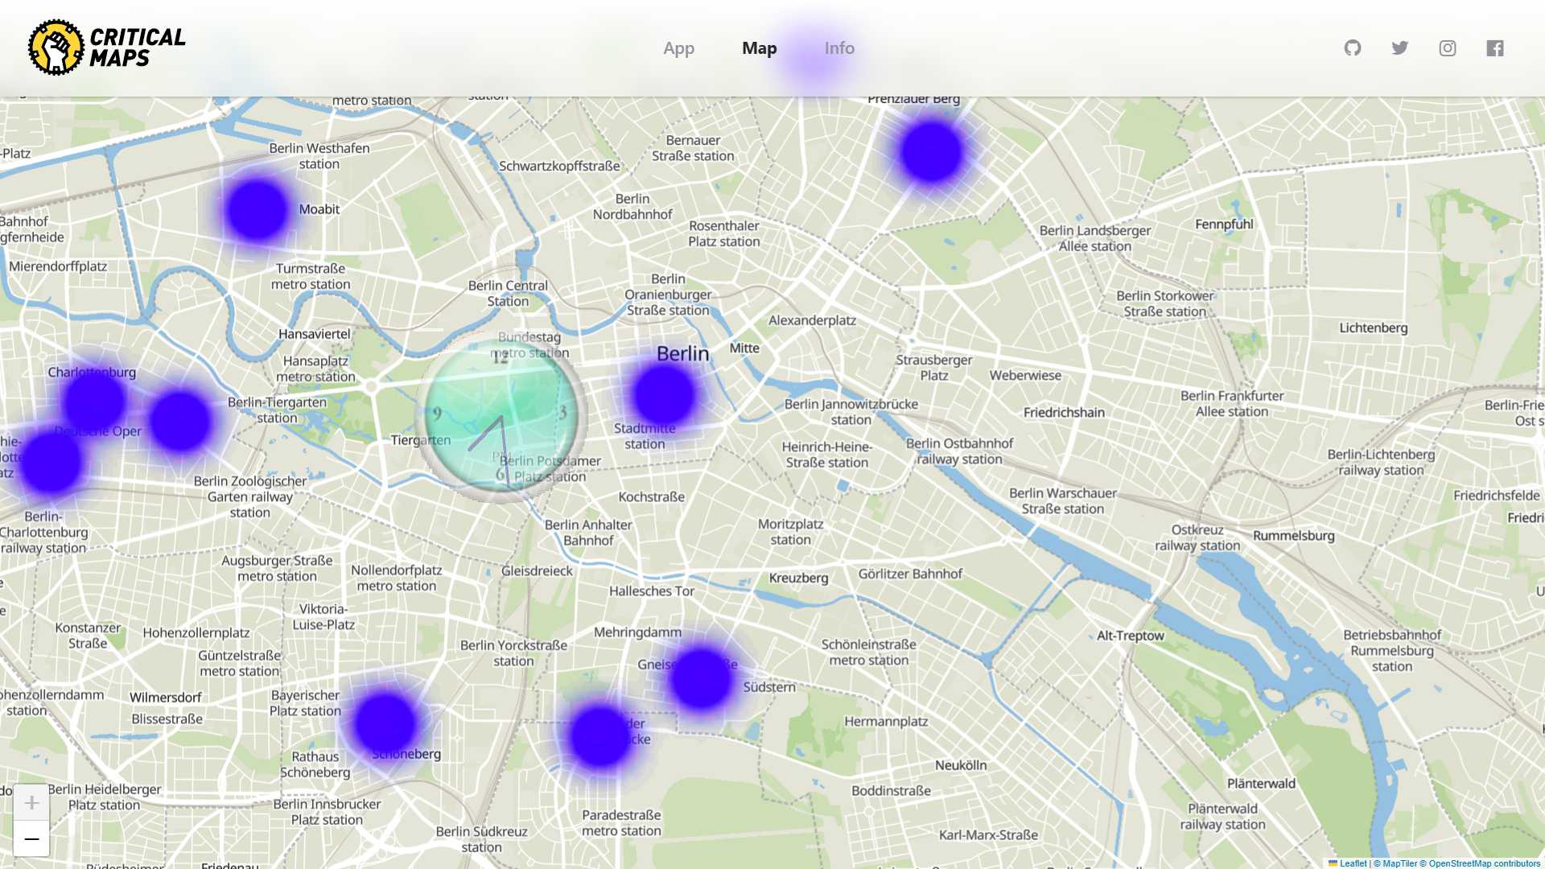Open the Facebook icon link
The height and width of the screenshot is (869, 1545).
click(x=1495, y=48)
